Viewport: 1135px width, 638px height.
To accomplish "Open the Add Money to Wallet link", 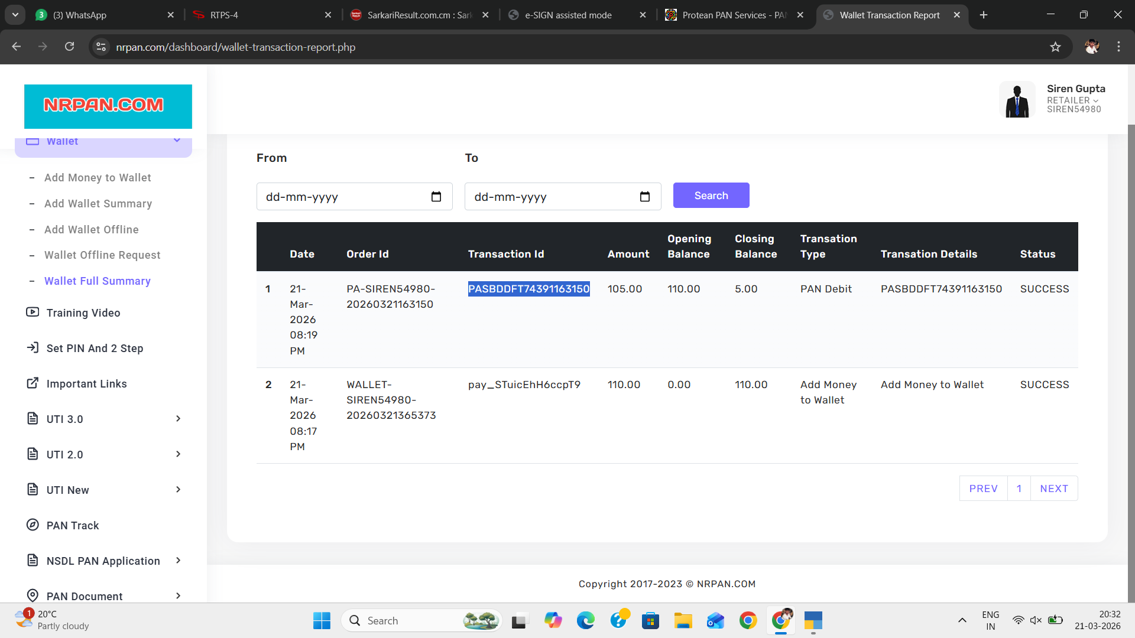I will tap(98, 178).
